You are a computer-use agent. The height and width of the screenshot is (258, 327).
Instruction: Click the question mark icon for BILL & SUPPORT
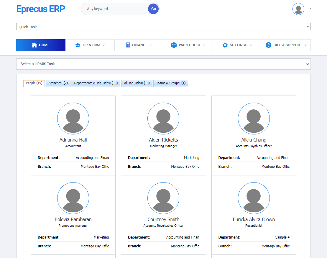[x=268, y=45]
